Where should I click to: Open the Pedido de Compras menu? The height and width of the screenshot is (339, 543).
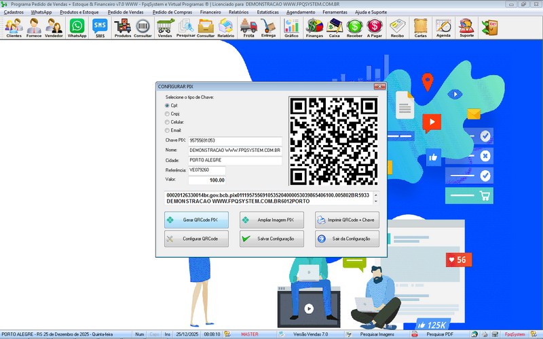pos(172,12)
